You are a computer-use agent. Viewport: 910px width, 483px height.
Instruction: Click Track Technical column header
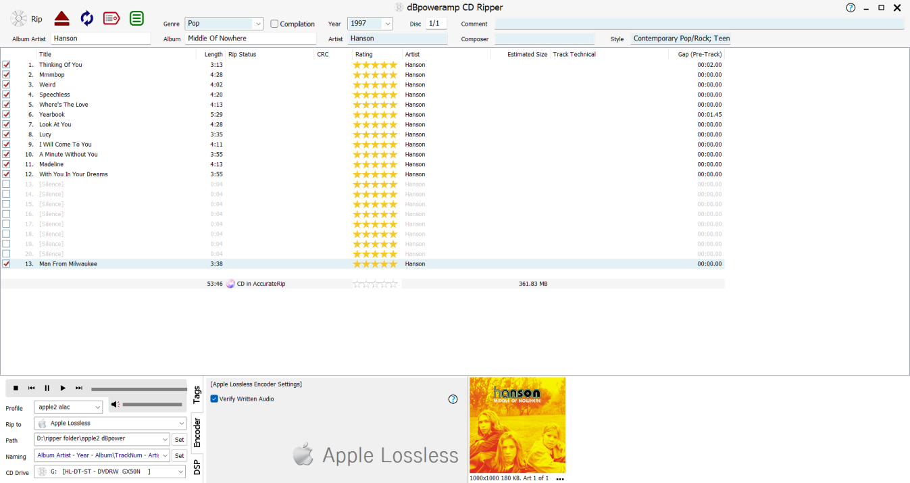574,55
